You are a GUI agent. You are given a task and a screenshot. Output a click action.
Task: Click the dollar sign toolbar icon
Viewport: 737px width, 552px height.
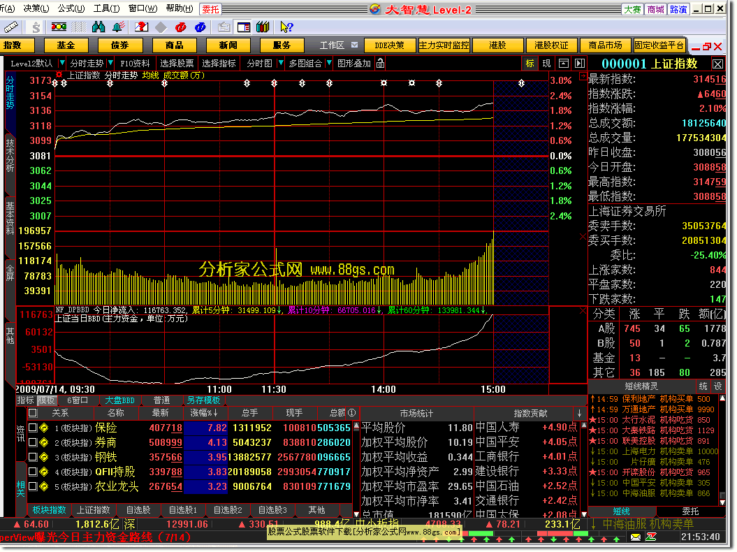tap(36, 27)
